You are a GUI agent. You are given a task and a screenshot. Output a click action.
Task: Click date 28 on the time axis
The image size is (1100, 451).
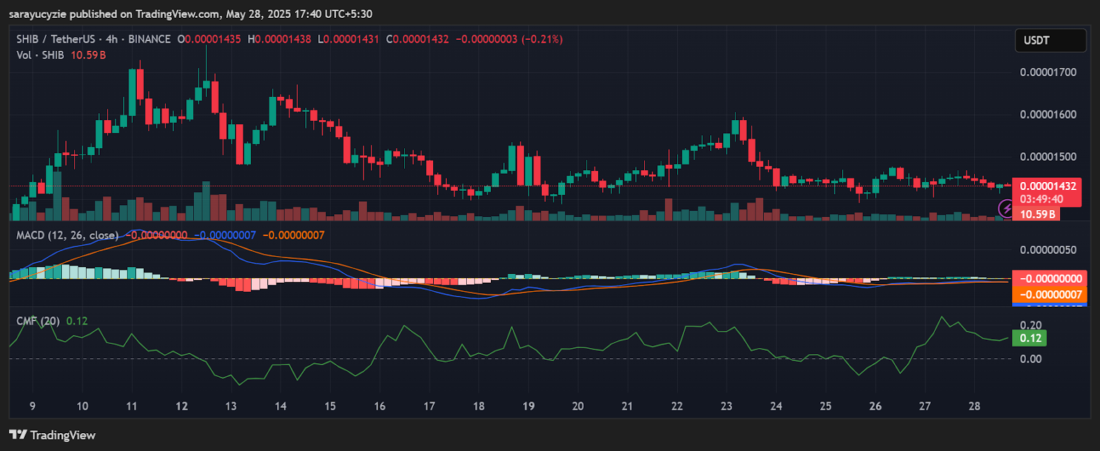pyautogui.click(x=974, y=406)
